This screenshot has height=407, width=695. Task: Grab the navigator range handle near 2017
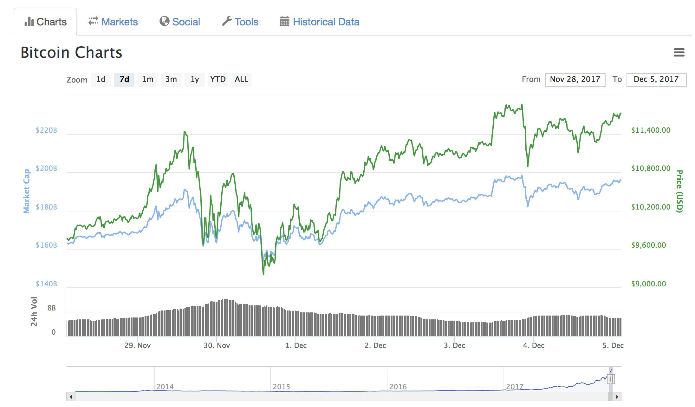tap(611, 379)
